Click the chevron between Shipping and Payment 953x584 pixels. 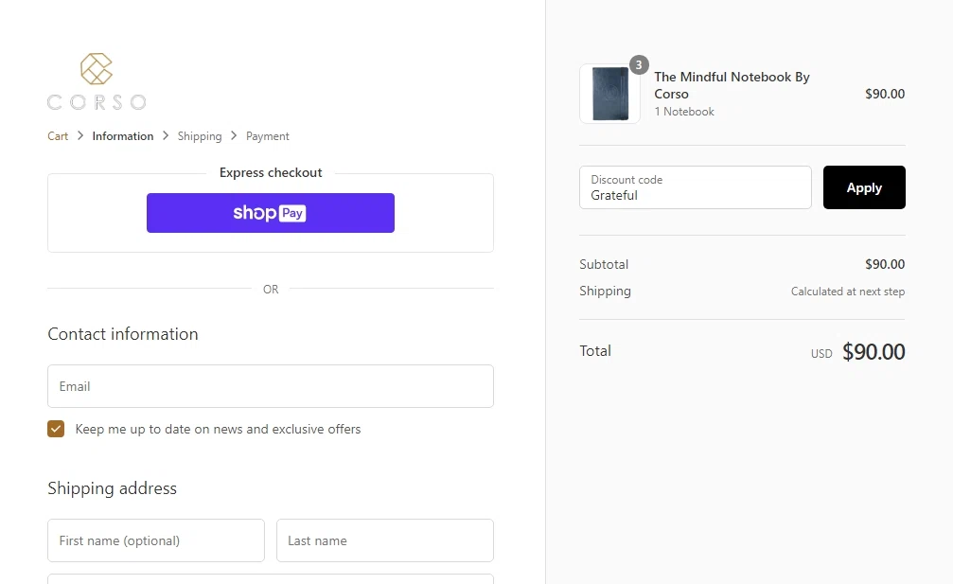234,136
